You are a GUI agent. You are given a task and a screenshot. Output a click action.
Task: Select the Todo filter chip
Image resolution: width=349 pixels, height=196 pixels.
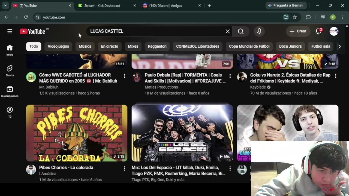pos(34,46)
